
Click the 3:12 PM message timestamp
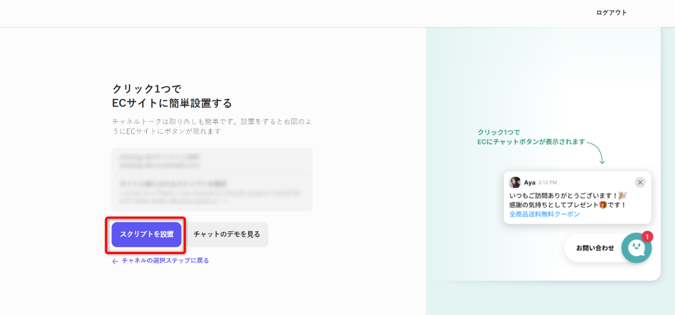547,183
